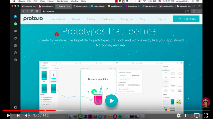The height and width of the screenshot is (119, 213).
Task: Open the Bookmarks menu
Action: (x=63, y=1)
